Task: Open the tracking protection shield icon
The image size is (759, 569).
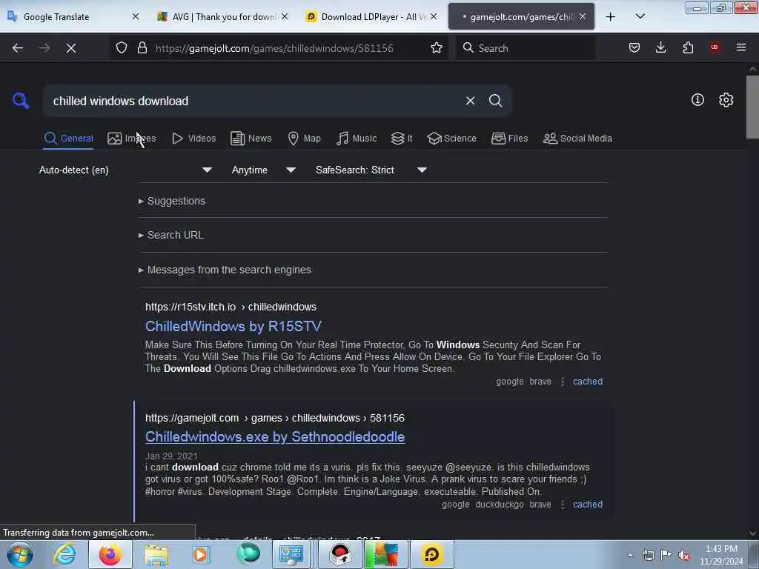Action: coord(122,47)
